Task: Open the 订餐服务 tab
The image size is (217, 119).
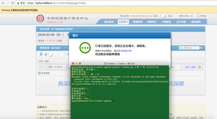Action: [x=166, y=22]
